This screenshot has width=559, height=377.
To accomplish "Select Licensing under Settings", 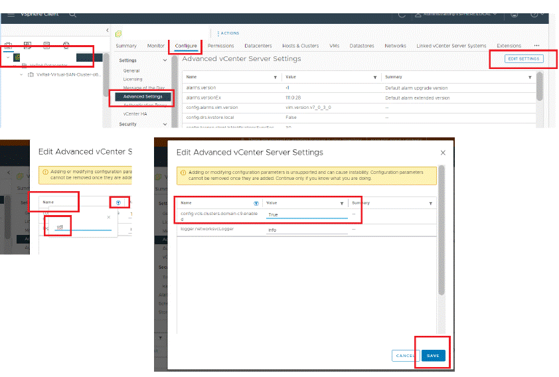I will (133, 80).
